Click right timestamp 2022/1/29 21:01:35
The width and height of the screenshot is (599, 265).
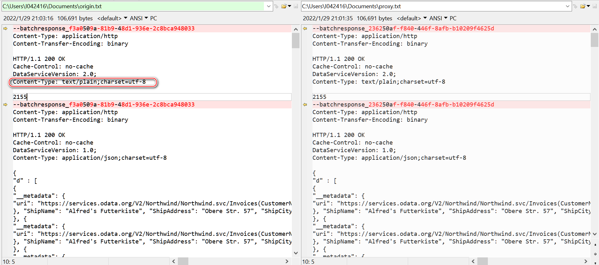(x=328, y=18)
